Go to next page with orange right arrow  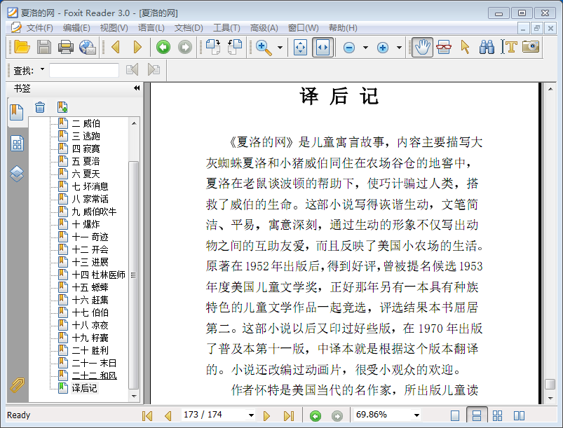137,47
